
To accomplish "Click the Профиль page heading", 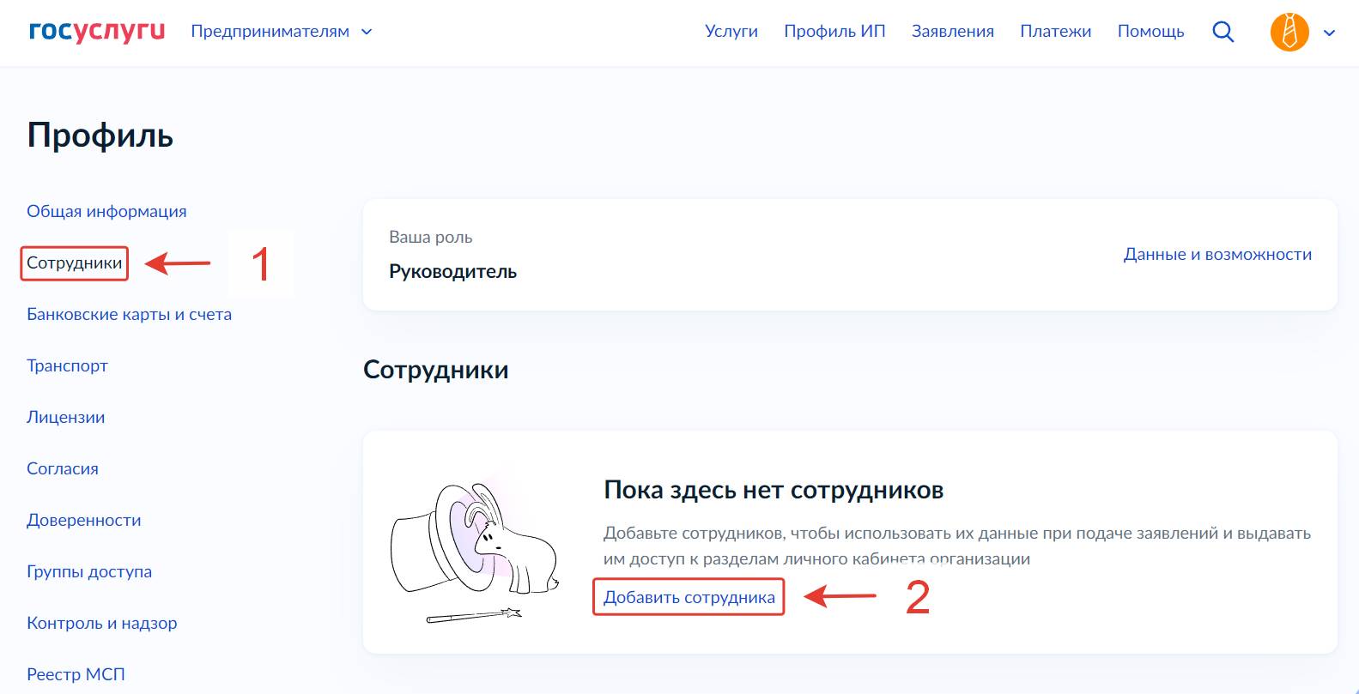I will [100, 136].
